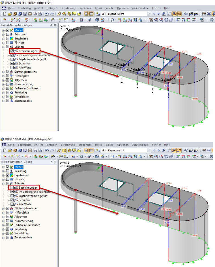215x267 pixels.
Task: Click the New file icon in upper window
Action: 5,14
